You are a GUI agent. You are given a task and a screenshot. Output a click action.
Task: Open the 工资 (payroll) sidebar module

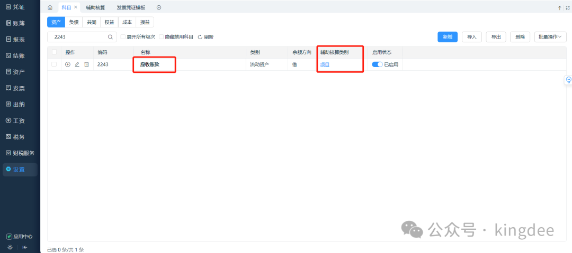(x=15, y=120)
